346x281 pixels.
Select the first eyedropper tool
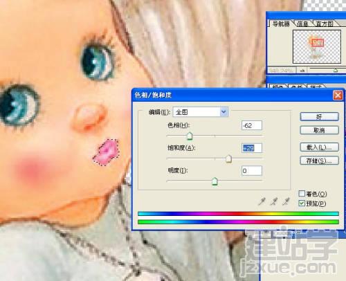point(262,201)
